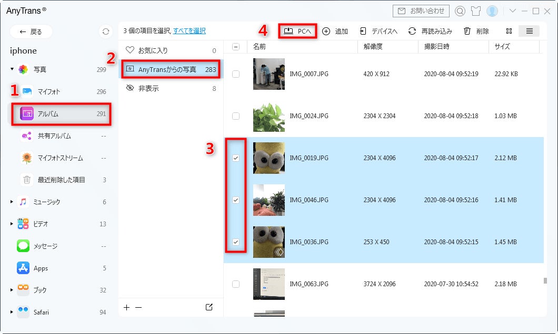
Task: Check the IMG_0024.JPG checkbox
Action: [x=236, y=116]
